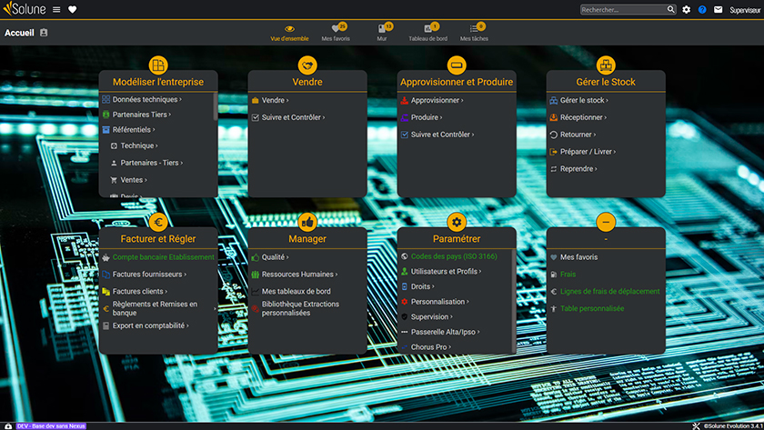Click the Gérer le Stock header icon

[606, 65]
